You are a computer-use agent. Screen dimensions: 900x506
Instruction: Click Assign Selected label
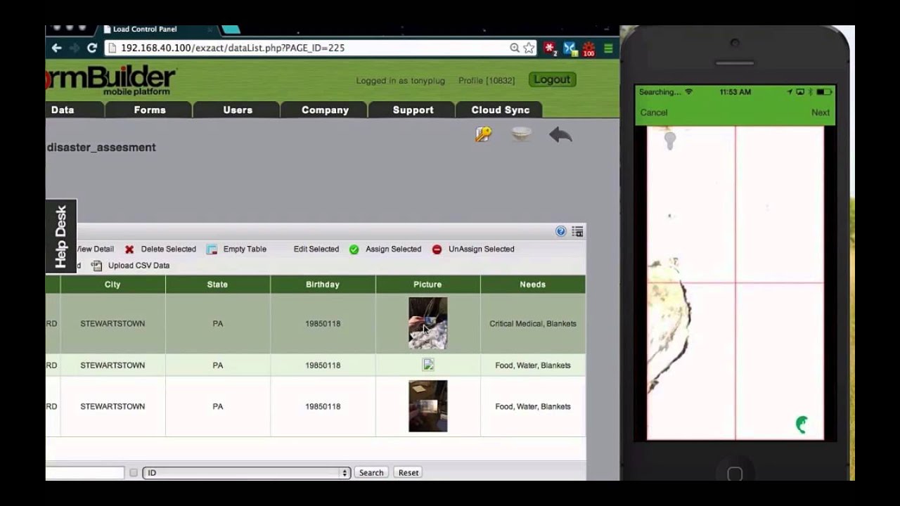click(393, 249)
